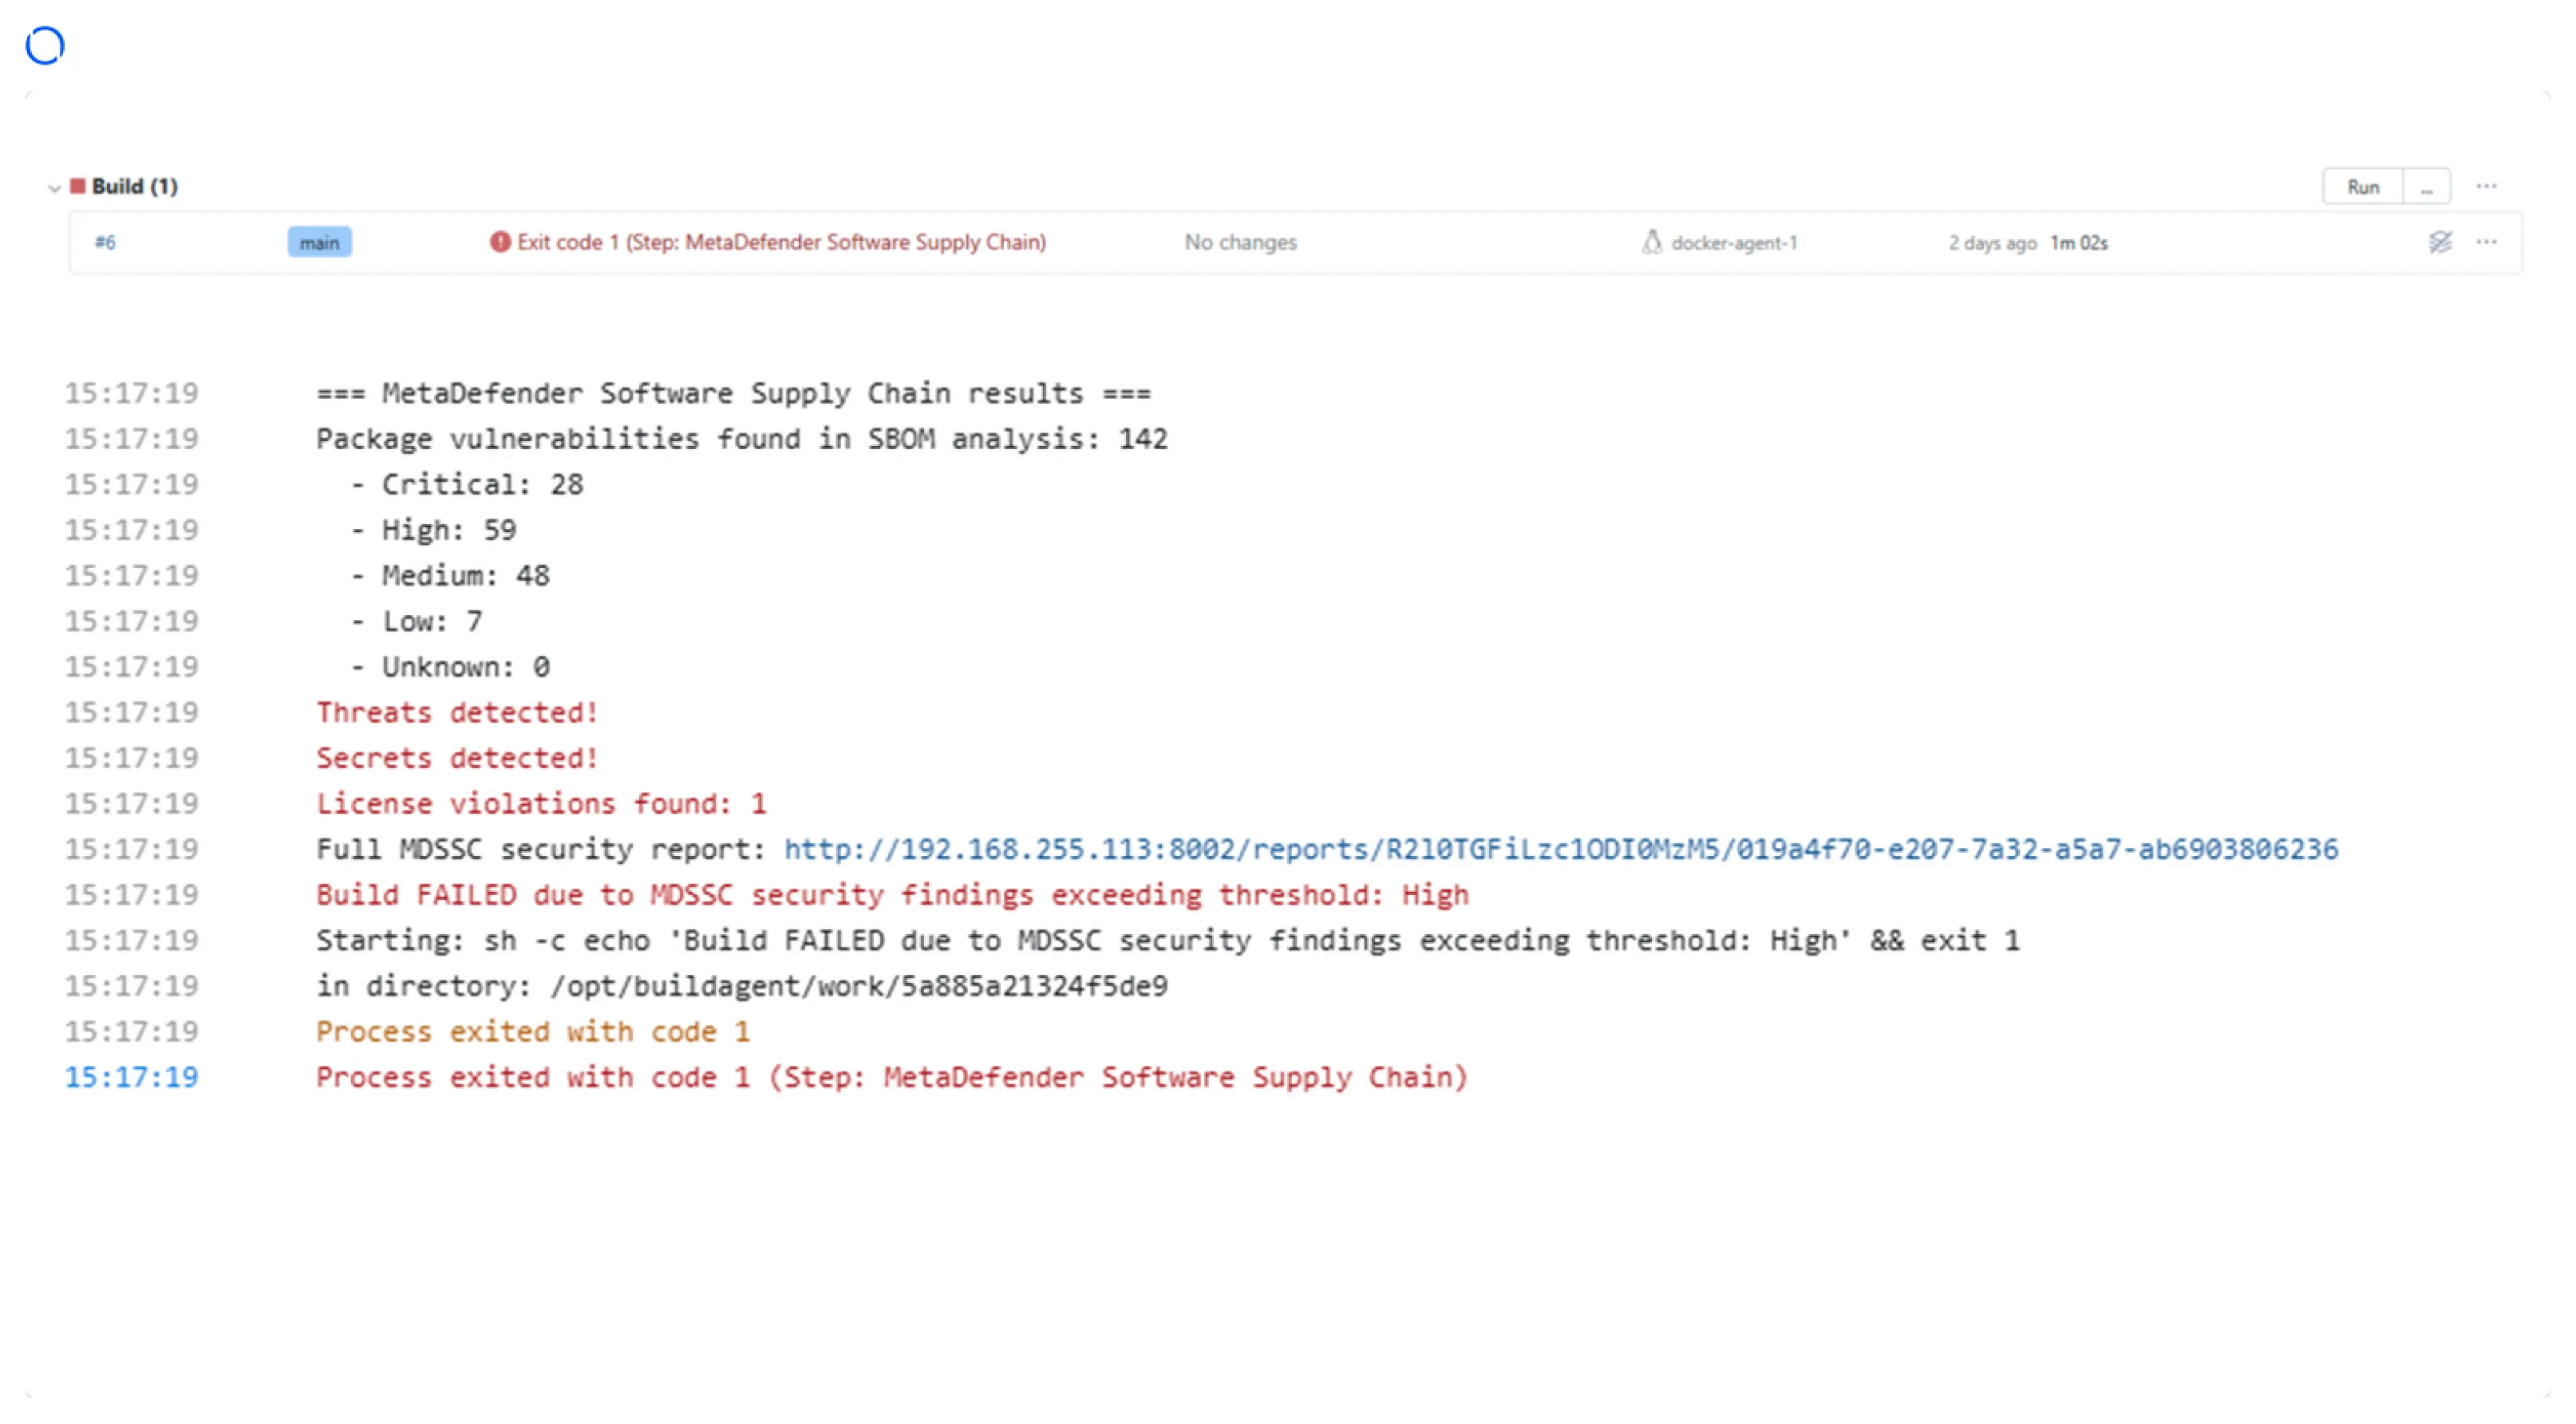Click the No changes label
This screenshot has width=2576, height=1424.
pos(1240,242)
